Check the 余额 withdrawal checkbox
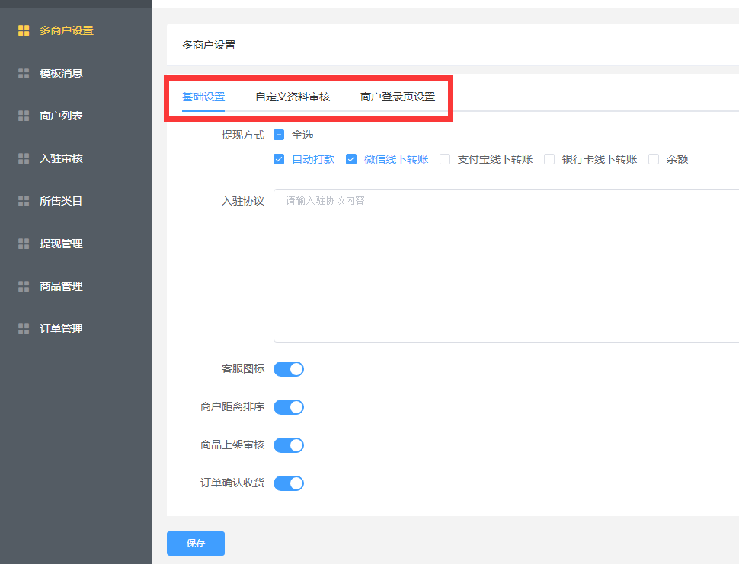 click(x=654, y=159)
